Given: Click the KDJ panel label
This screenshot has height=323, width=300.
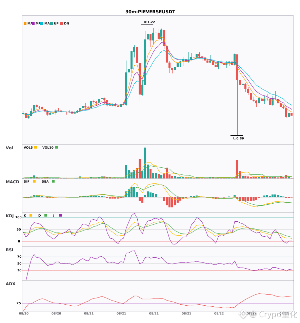Looking at the screenshot, I should point(9,216).
